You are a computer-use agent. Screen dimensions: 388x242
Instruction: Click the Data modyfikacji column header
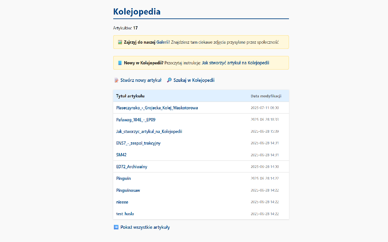tap(266, 96)
